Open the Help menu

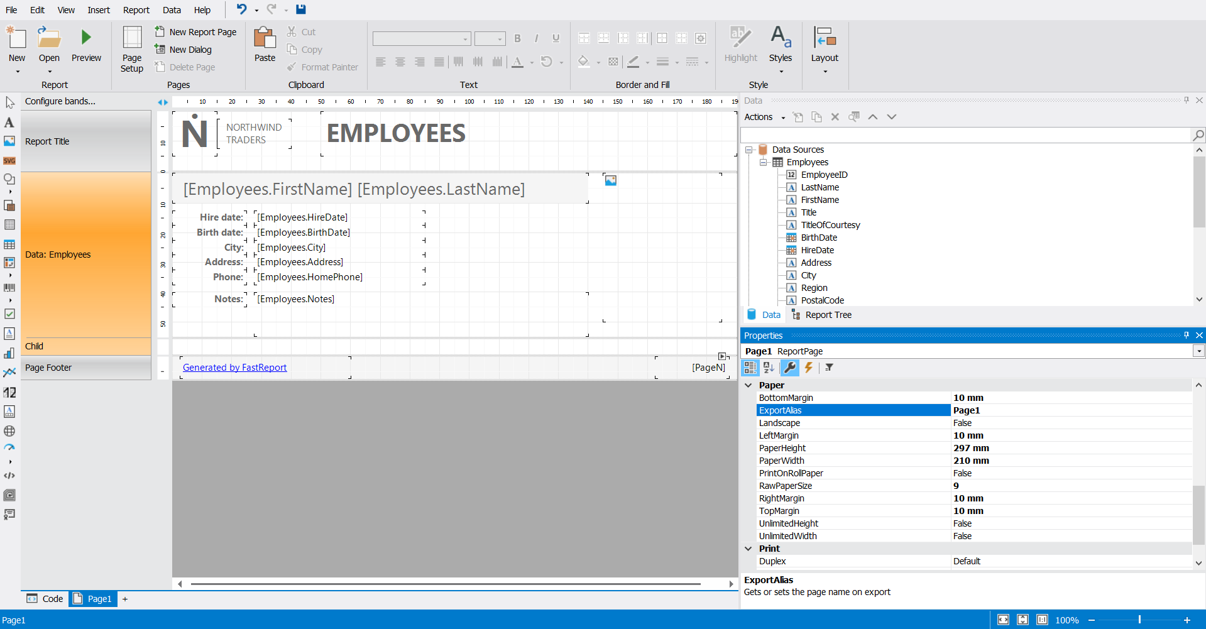tap(202, 10)
